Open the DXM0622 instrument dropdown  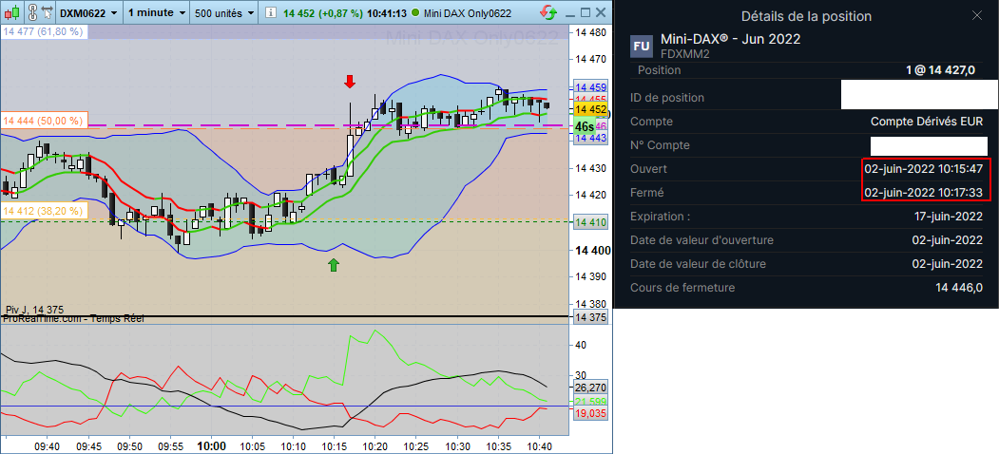(88, 12)
